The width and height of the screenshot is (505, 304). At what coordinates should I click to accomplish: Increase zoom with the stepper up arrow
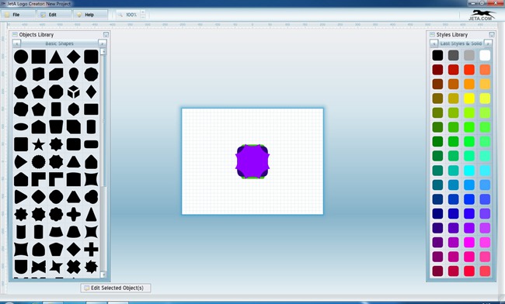pos(143,12)
